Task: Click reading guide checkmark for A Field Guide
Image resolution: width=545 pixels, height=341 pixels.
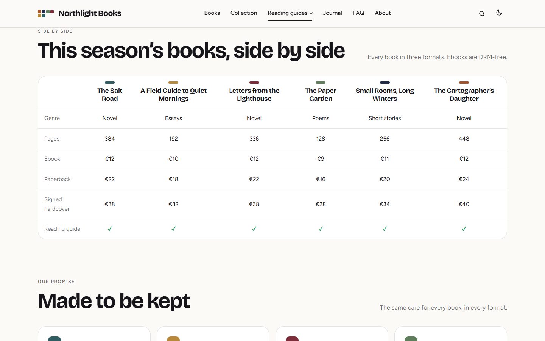Action: pyautogui.click(x=173, y=229)
